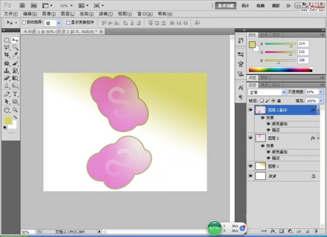Toggle visibility of 图层 2 副本 layer
The width and height of the screenshot is (327, 237).
coord(251,110)
